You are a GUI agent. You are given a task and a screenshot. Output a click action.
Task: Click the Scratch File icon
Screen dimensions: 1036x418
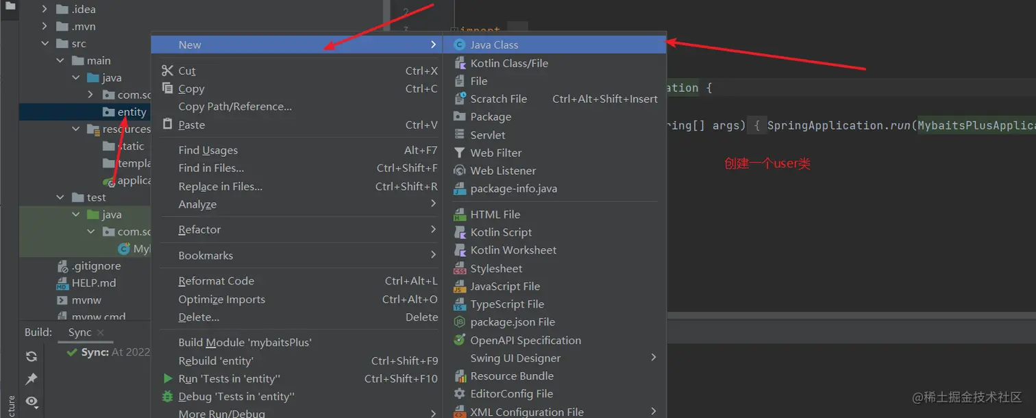460,99
